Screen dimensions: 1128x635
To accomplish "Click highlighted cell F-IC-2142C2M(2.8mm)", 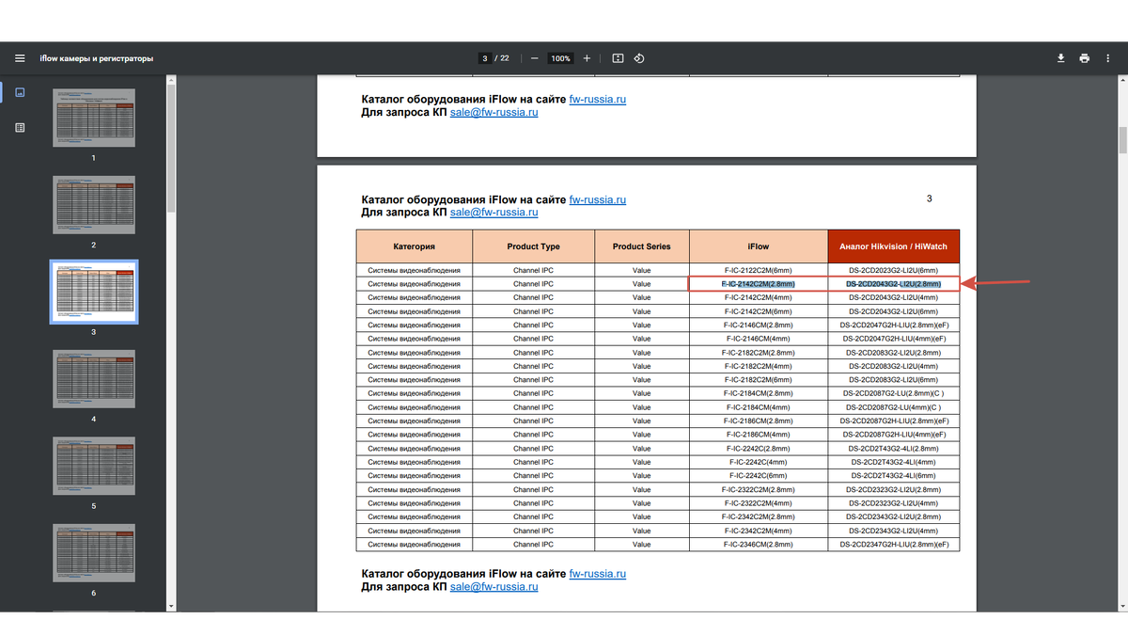I will (759, 283).
